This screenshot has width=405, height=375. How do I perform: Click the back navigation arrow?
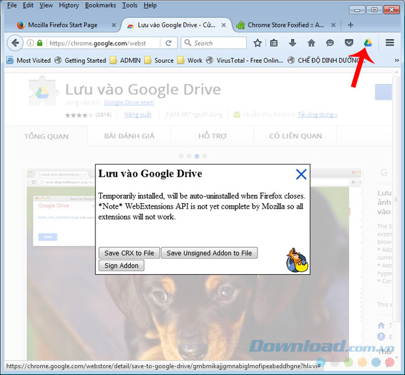click(15, 43)
